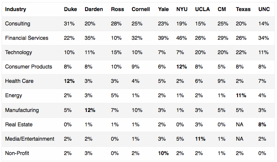Click the Consulting row label
The height and width of the screenshot is (162, 277).
tap(18, 24)
